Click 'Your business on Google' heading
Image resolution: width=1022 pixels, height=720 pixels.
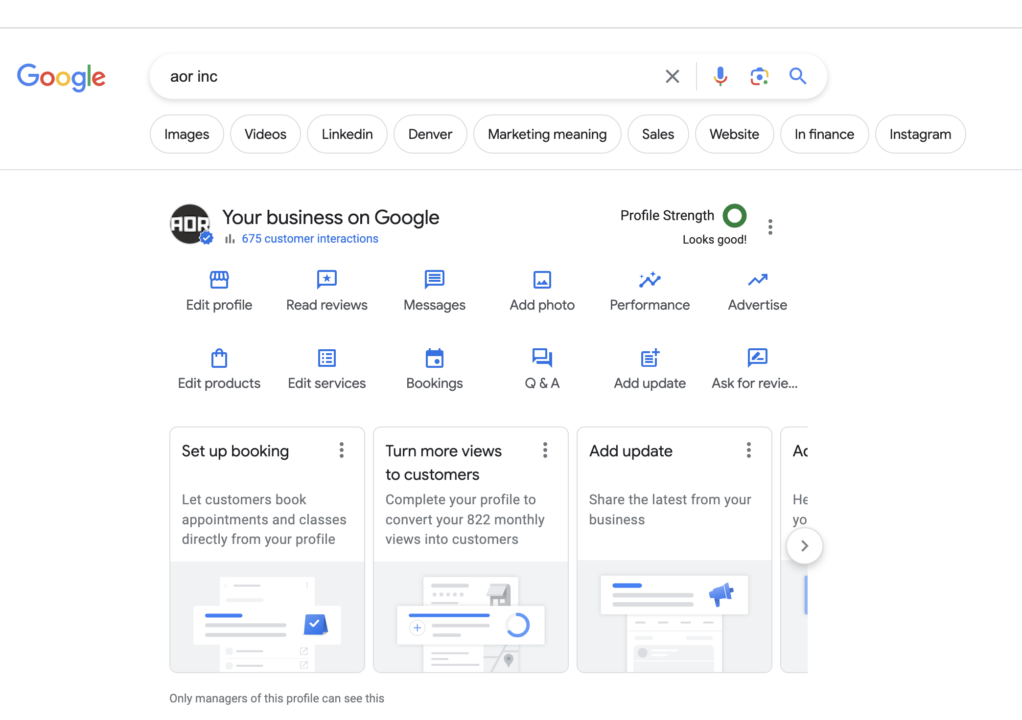[331, 218]
